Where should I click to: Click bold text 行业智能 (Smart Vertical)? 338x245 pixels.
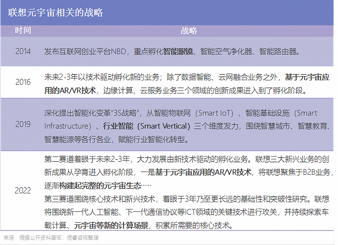pos(147,126)
